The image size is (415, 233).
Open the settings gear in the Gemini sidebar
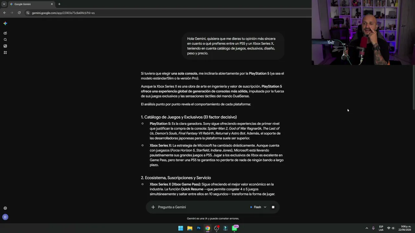[x=5, y=208]
